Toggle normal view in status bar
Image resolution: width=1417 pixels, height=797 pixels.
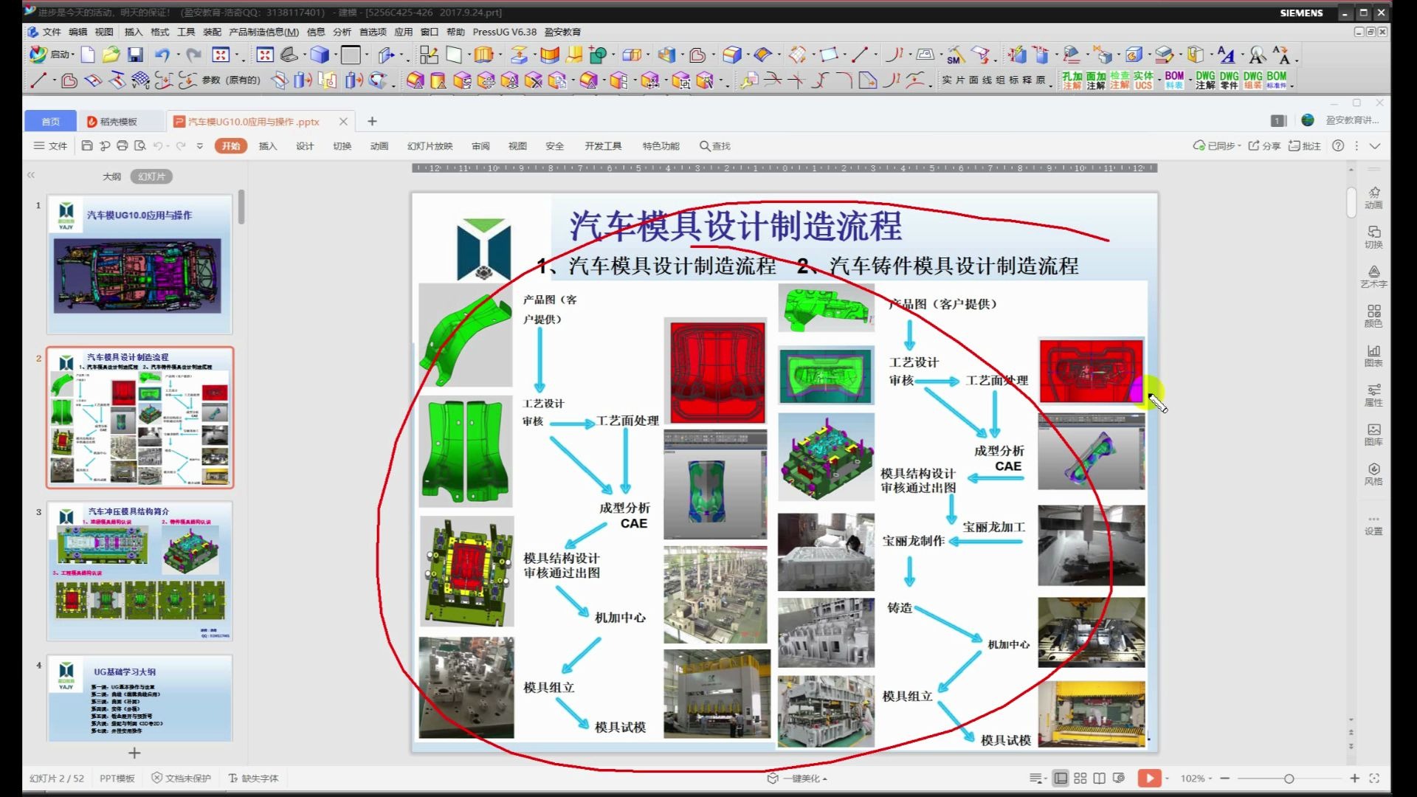[1061, 779]
